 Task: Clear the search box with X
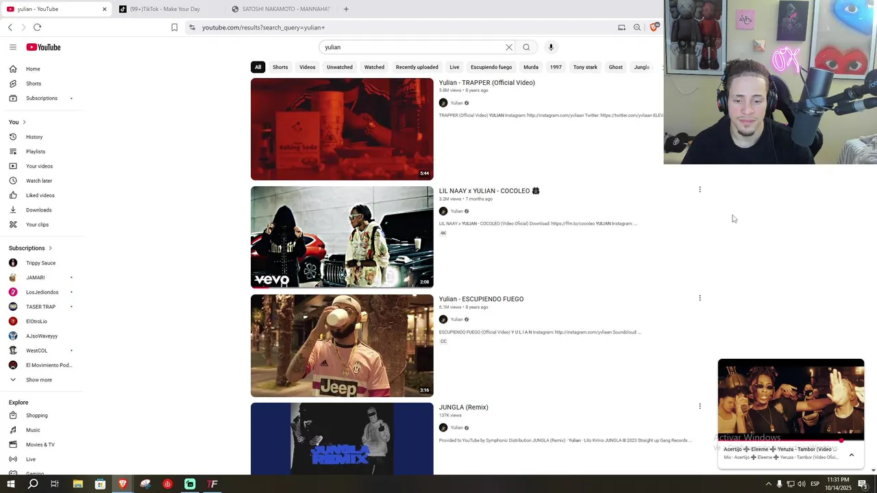[x=509, y=47]
